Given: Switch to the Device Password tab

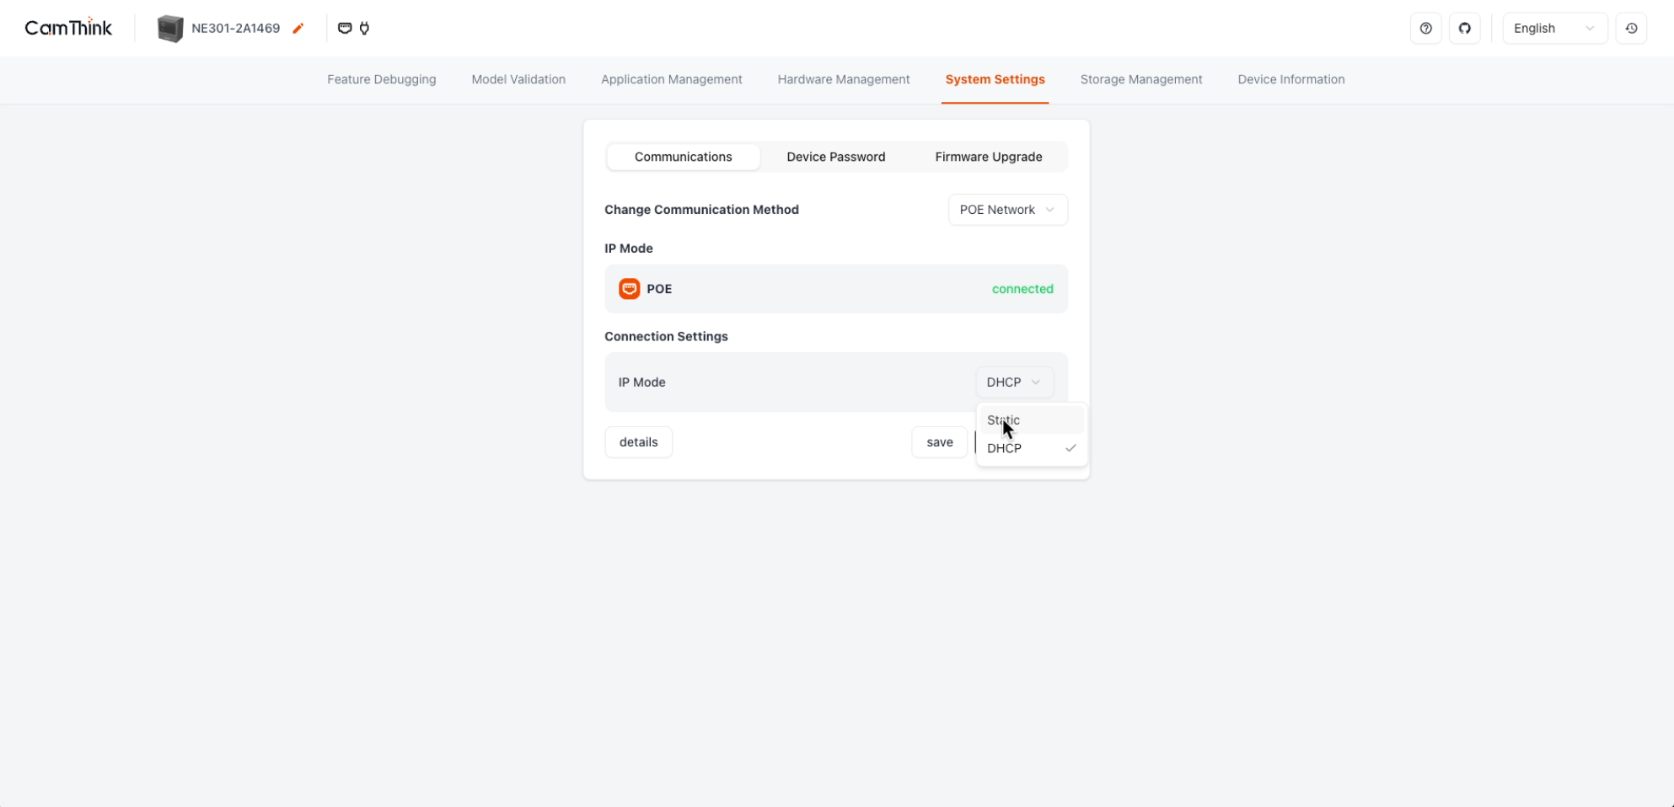Looking at the screenshot, I should click(835, 157).
